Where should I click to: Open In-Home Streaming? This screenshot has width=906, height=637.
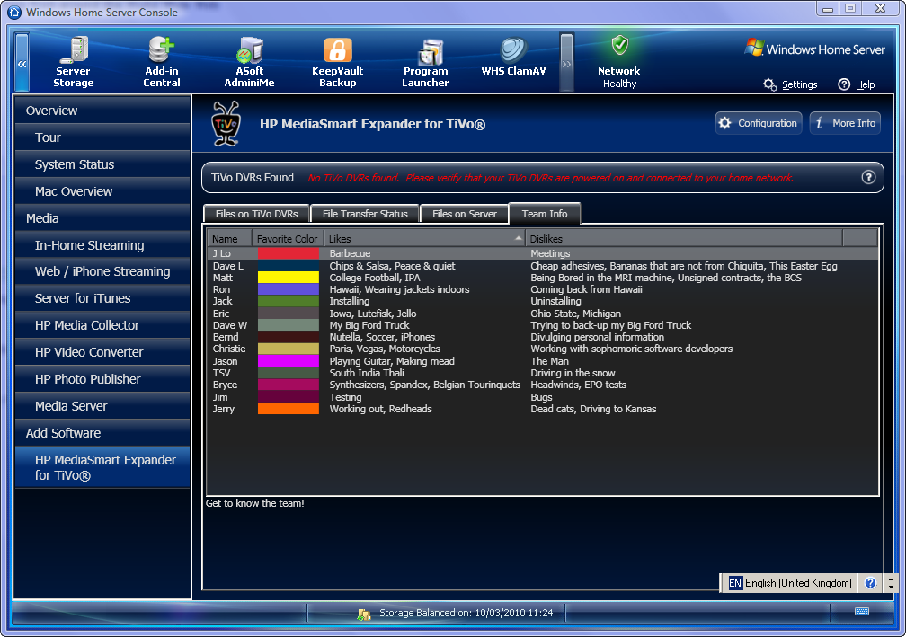click(x=102, y=245)
